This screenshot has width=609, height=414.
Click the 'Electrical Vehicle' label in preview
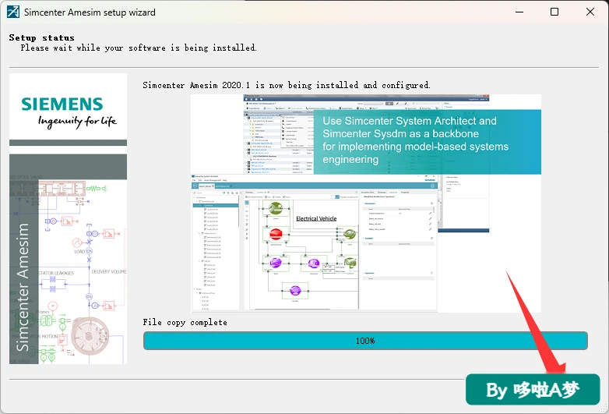pyautogui.click(x=316, y=218)
